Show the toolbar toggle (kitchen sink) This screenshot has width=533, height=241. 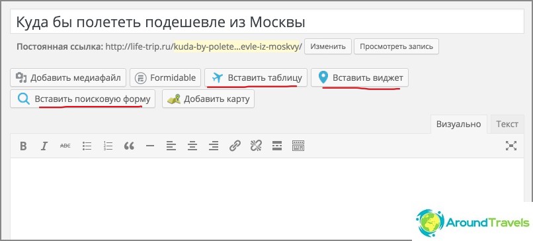(x=298, y=146)
